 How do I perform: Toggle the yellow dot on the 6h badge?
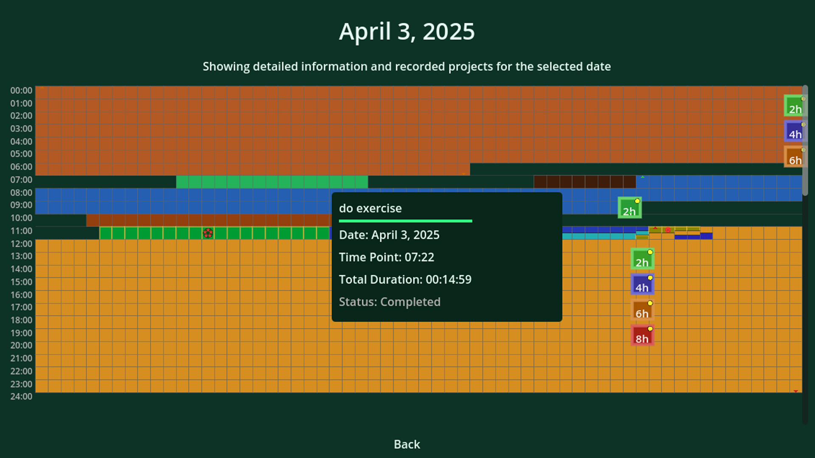point(649,302)
